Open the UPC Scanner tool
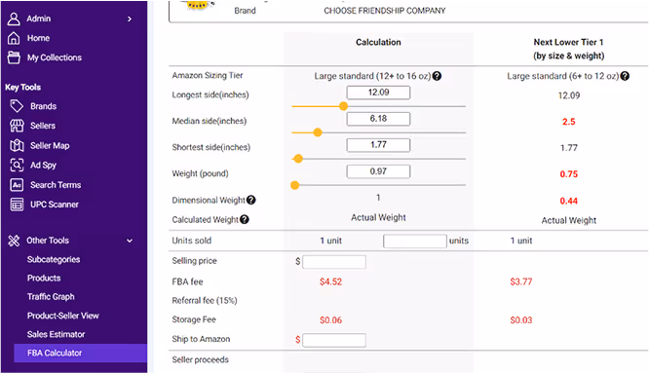 coord(55,205)
